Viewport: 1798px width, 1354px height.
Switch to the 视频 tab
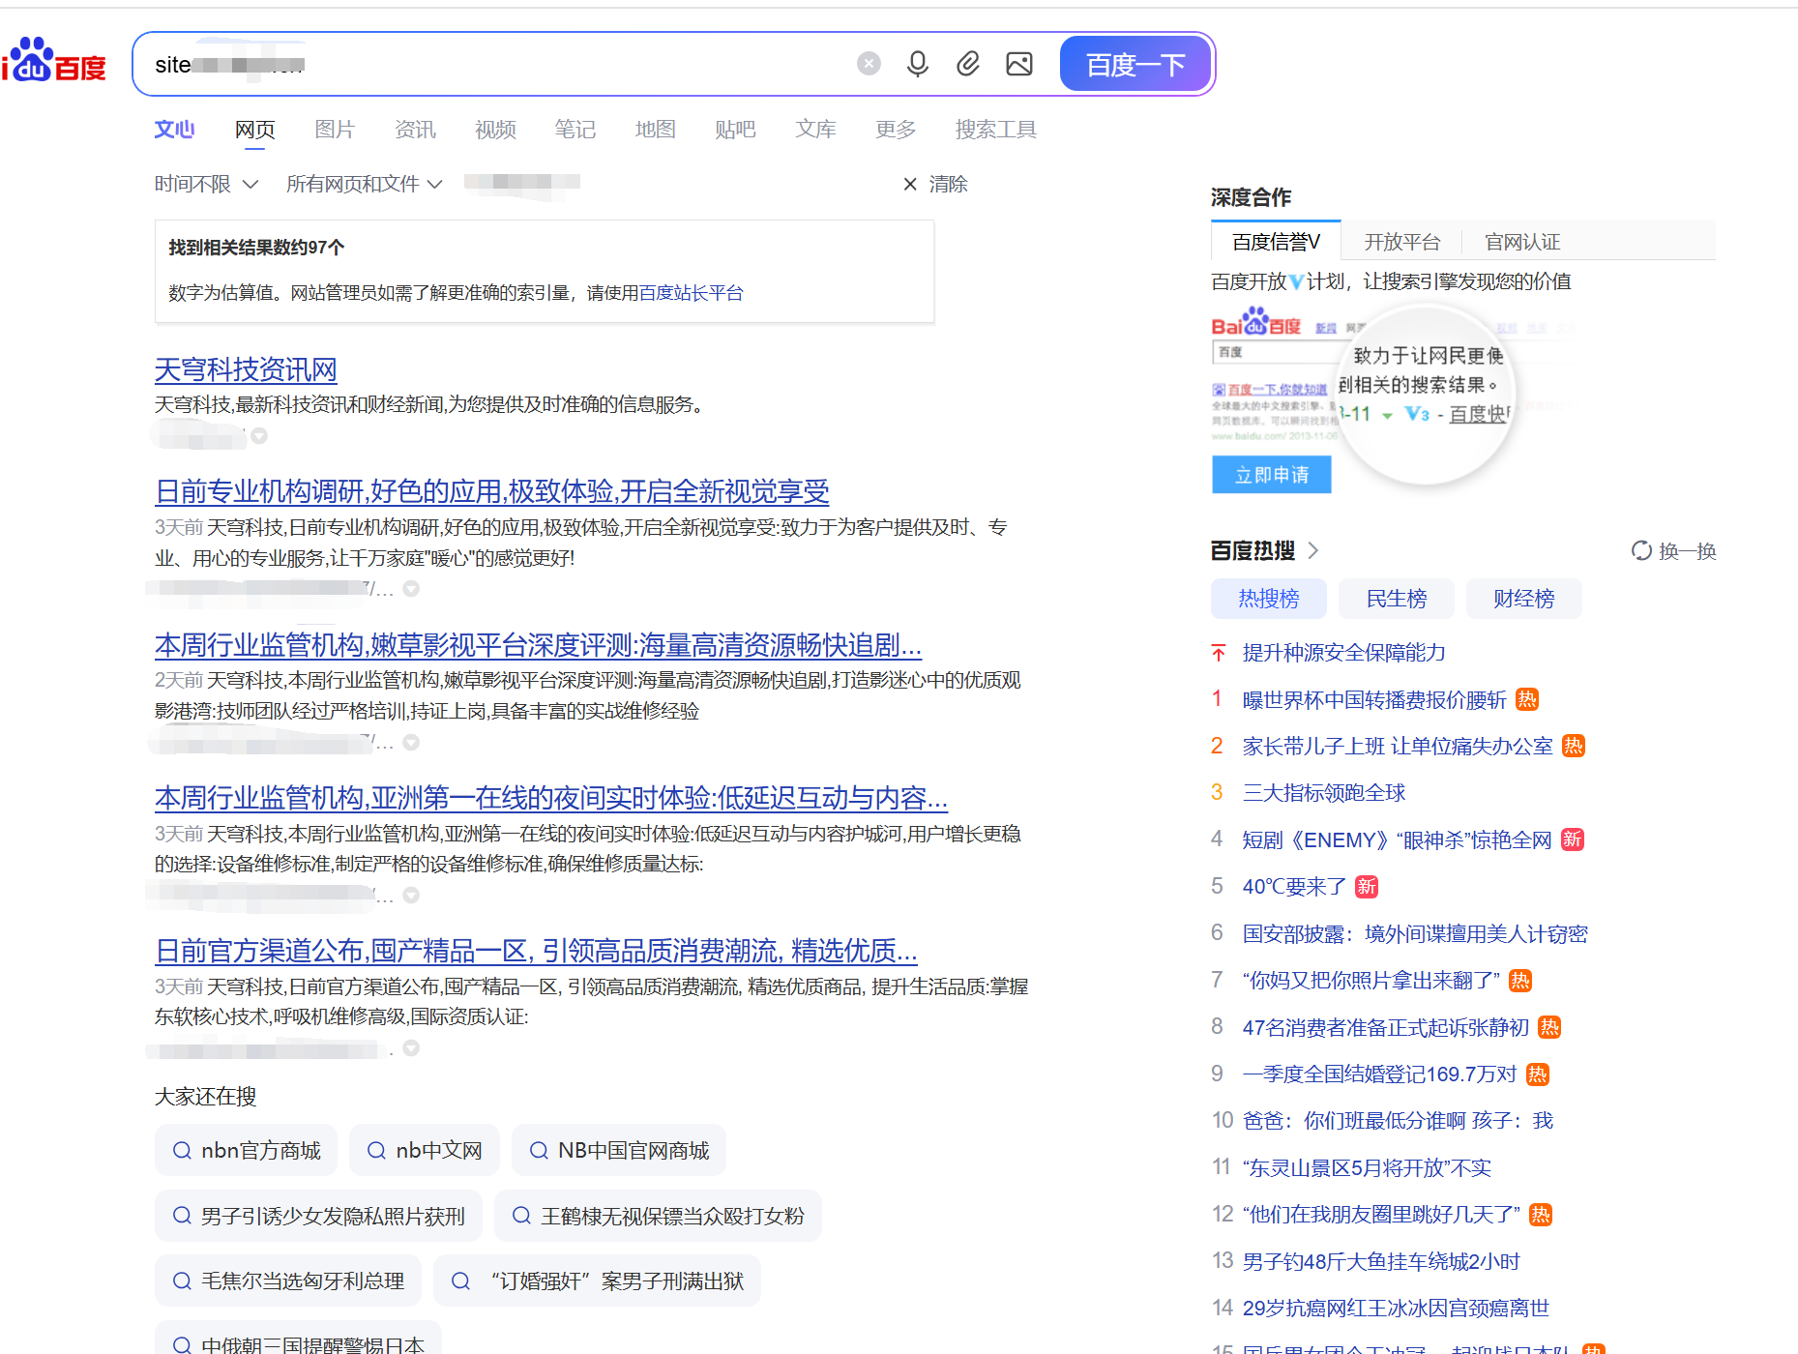(x=496, y=130)
